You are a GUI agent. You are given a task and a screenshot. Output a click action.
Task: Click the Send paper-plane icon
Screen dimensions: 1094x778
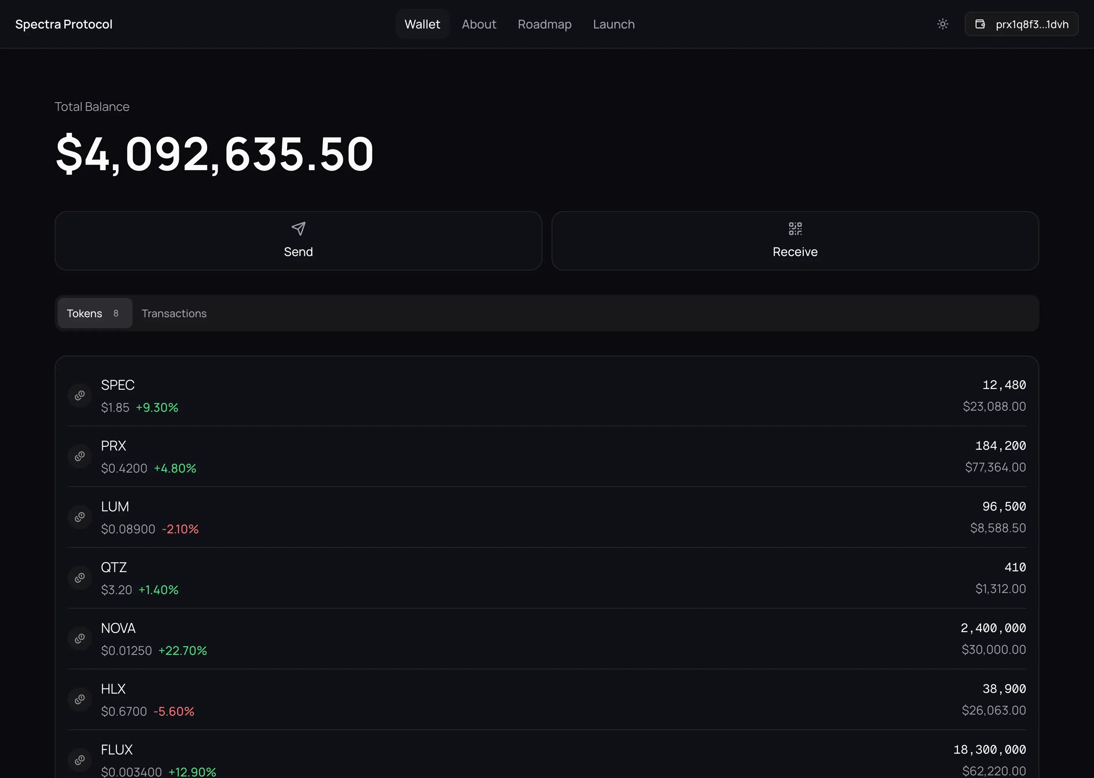coord(299,229)
